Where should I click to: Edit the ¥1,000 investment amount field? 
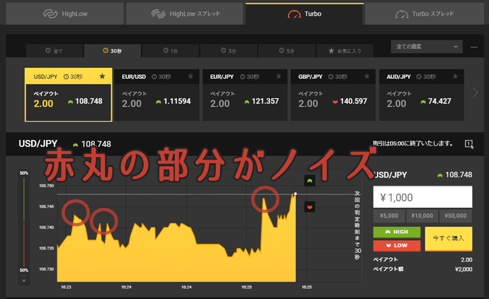point(422,197)
